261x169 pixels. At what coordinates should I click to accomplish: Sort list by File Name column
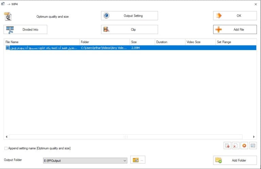point(41,42)
